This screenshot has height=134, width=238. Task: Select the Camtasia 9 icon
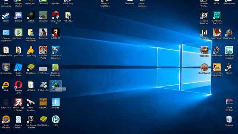point(43,2)
